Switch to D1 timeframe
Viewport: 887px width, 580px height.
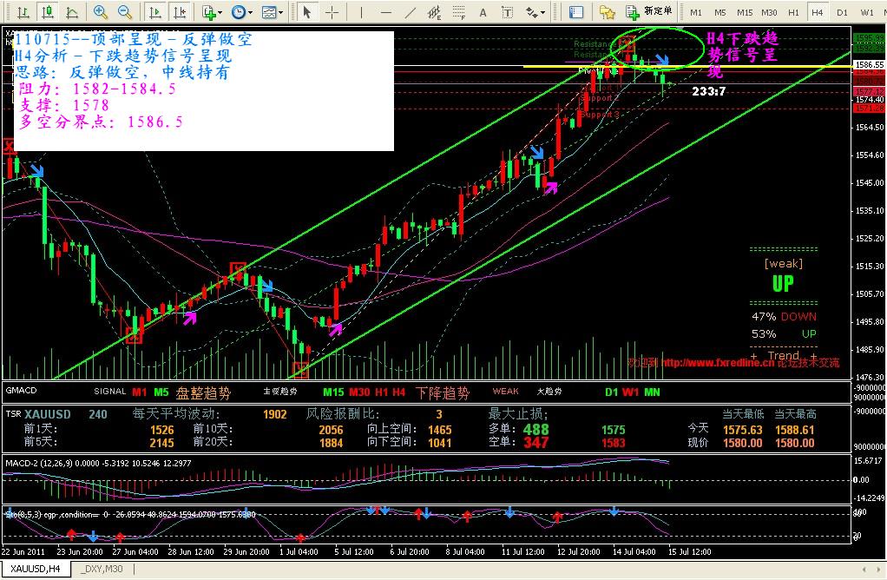843,12
